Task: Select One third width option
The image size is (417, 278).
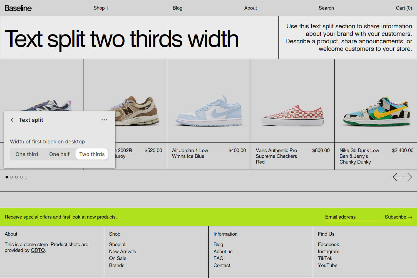Action: (27, 154)
